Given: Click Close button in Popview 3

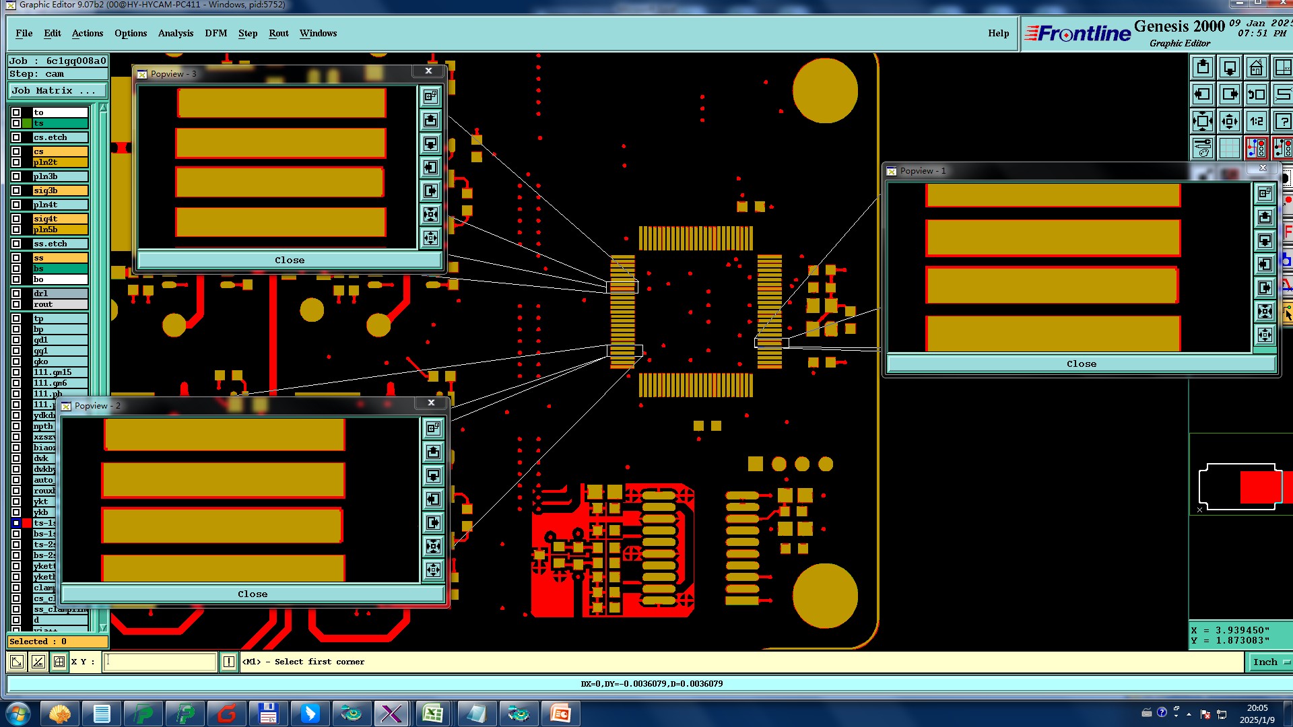Looking at the screenshot, I should click(289, 261).
